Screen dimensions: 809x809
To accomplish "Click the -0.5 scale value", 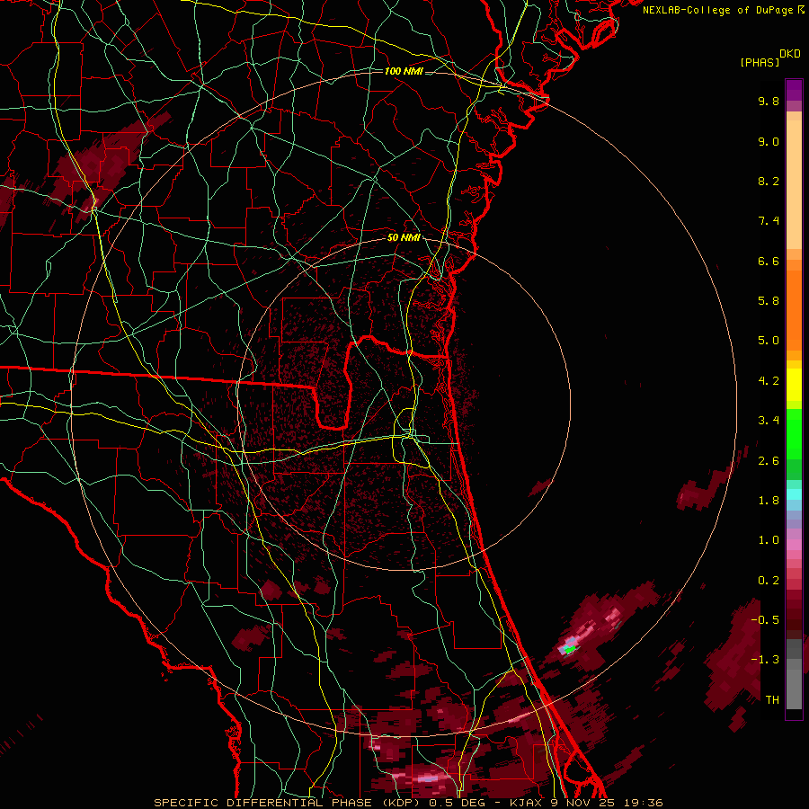I will [x=764, y=620].
